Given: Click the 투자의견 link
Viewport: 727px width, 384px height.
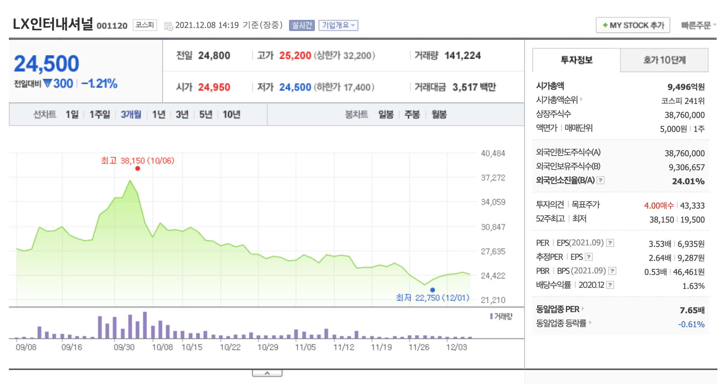Looking at the screenshot, I should pyautogui.click(x=550, y=204).
